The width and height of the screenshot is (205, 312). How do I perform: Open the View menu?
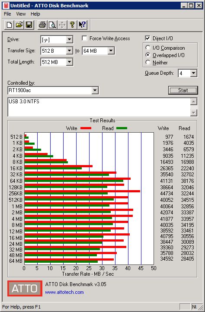click(21, 14)
